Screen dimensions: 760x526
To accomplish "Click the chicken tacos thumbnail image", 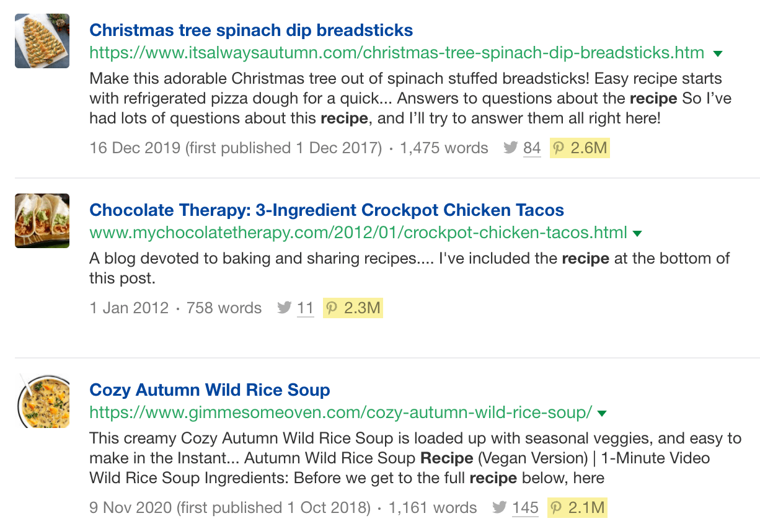I will pos(42,220).
